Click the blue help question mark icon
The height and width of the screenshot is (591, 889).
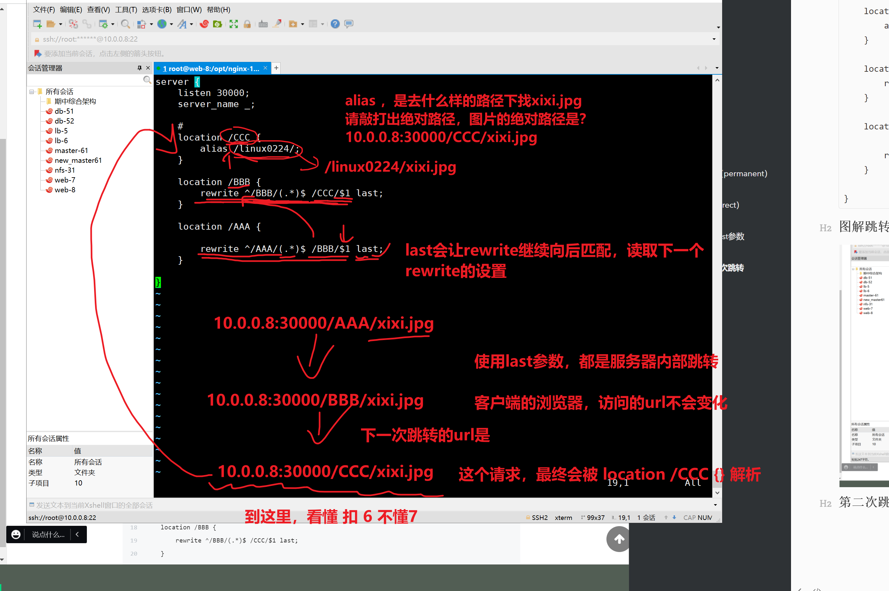point(335,24)
